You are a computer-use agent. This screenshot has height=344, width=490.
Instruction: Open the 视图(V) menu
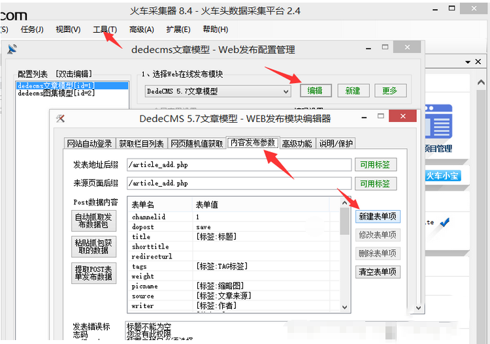point(68,29)
